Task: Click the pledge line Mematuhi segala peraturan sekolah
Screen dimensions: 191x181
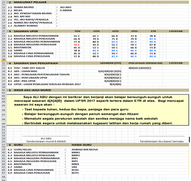Action: tap(90, 119)
